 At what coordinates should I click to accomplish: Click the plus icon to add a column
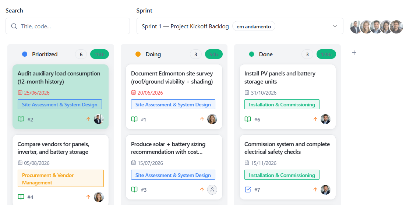(x=354, y=53)
